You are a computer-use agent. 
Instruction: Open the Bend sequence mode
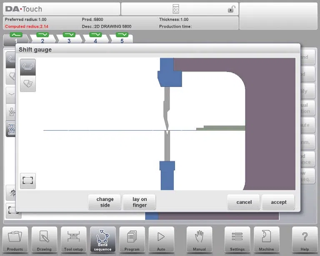pyautogui.click(x=102, y=240)
